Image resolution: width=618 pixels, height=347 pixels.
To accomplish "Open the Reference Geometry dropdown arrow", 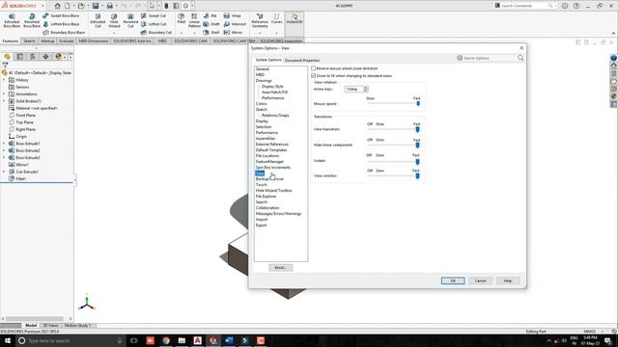I will pyautogui.click(x=260, y=33).
